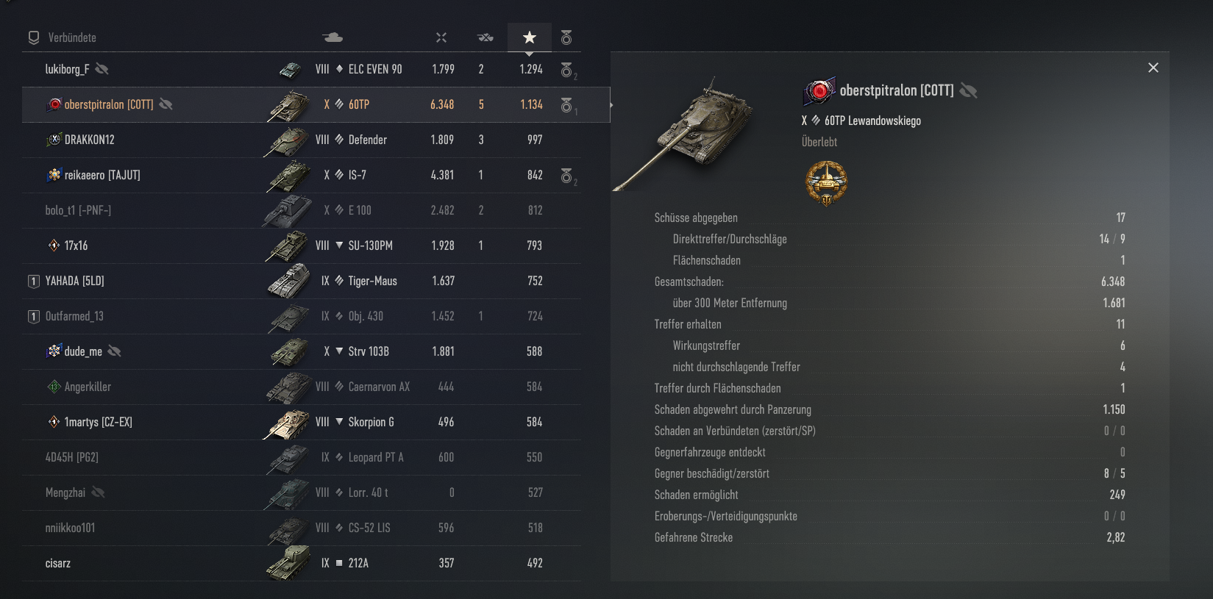Sort by destroyed vehicles column icon
The height and width of the screenshot is (599, 1213).
(485, 37)
